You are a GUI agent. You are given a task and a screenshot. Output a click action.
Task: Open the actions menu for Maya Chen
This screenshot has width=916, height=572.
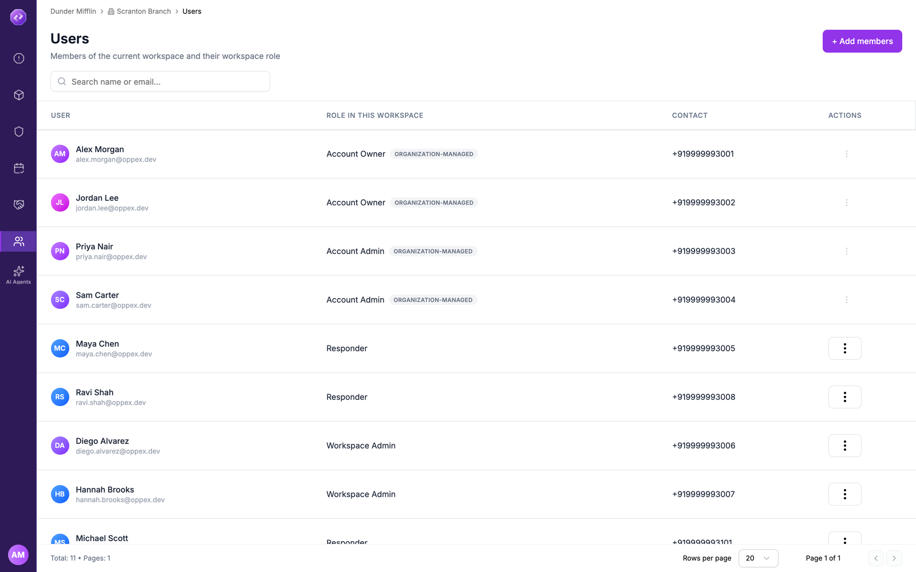tap(845, 348)
